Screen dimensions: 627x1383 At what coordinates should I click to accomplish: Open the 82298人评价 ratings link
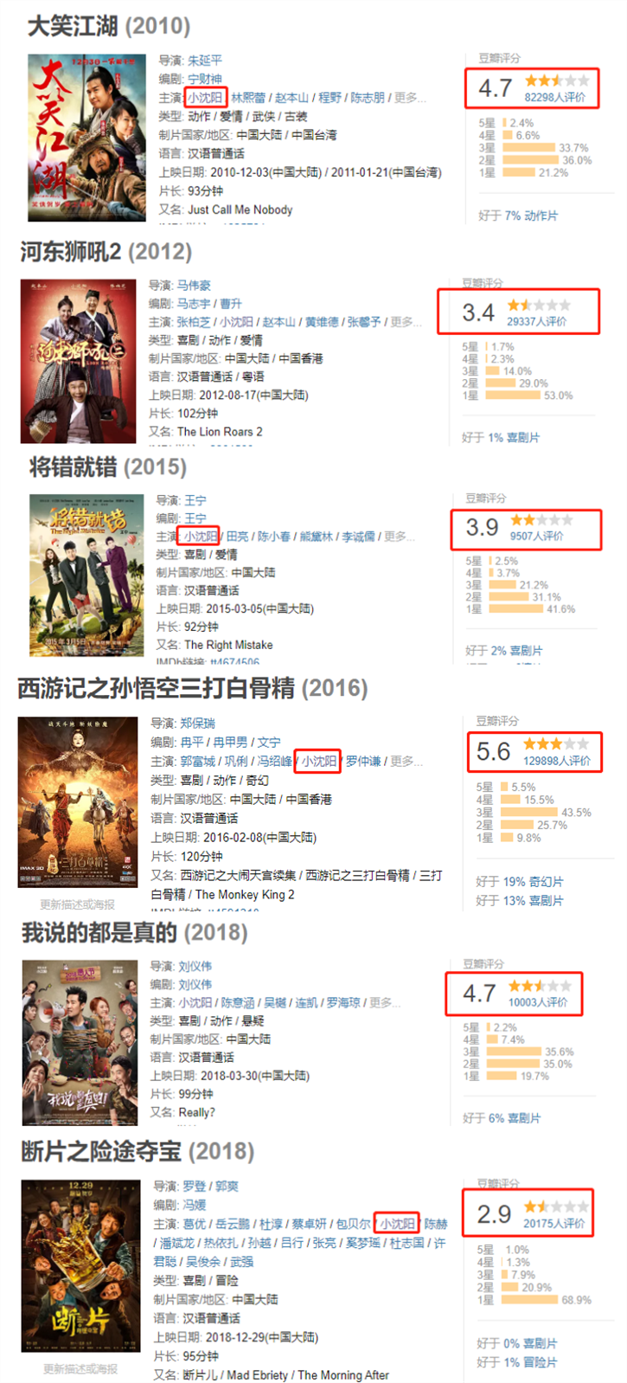click(554, 98)
